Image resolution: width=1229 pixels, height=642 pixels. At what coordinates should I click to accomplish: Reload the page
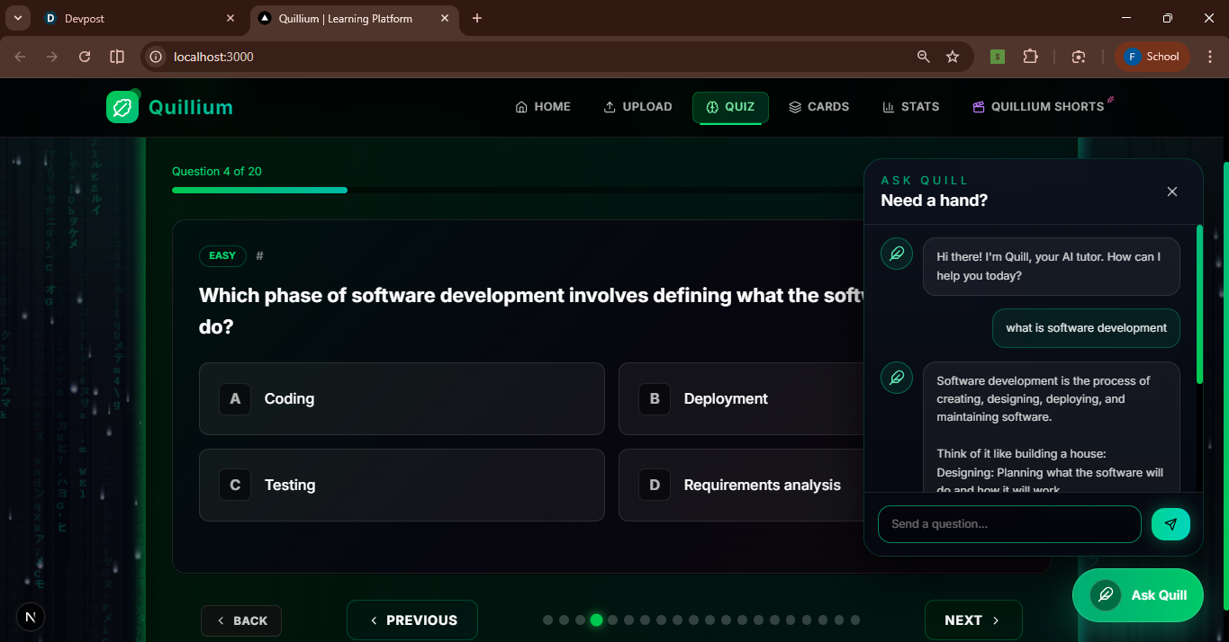(85, 57)
